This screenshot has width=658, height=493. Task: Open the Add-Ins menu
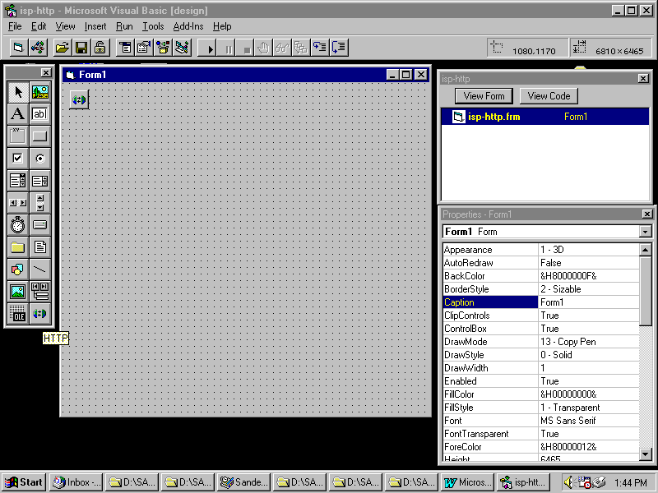188,26
